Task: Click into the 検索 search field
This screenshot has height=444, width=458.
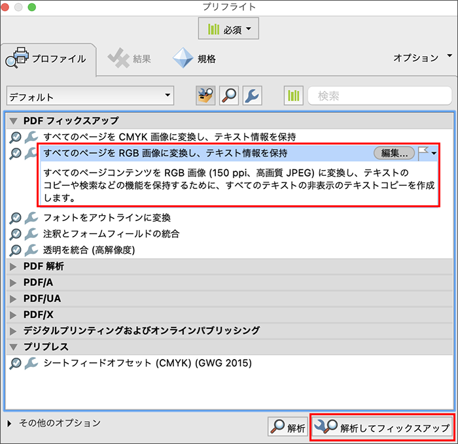Action: click(379, 96)
